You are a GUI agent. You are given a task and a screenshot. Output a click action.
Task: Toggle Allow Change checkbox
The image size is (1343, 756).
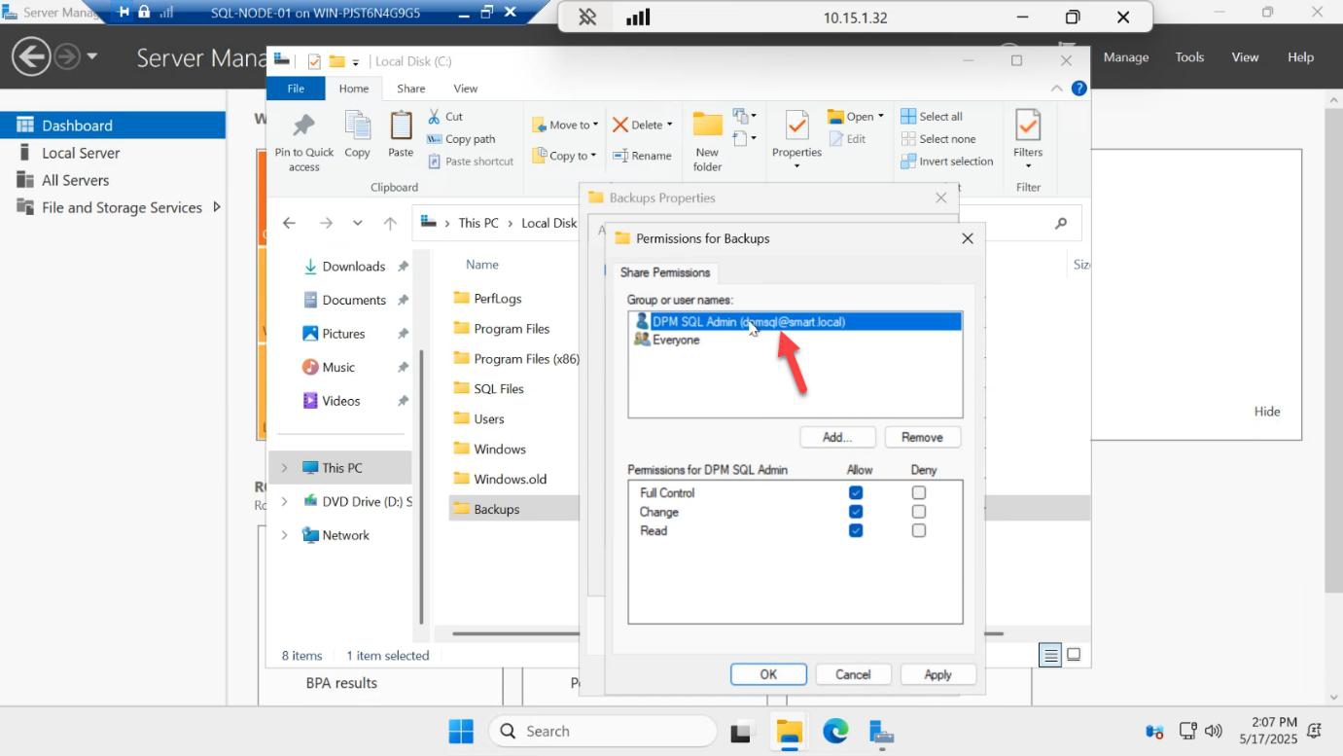pos(856,512)
